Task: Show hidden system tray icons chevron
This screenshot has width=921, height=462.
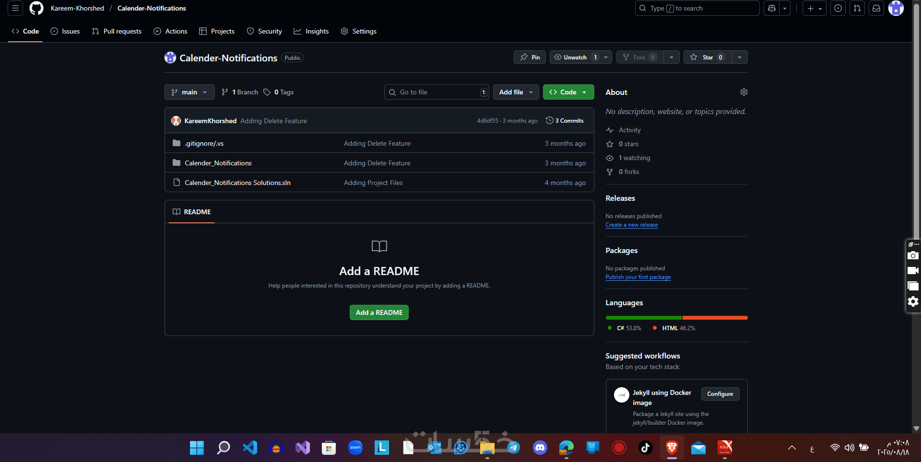Action: pyautogui.click(x=792, y=448)
